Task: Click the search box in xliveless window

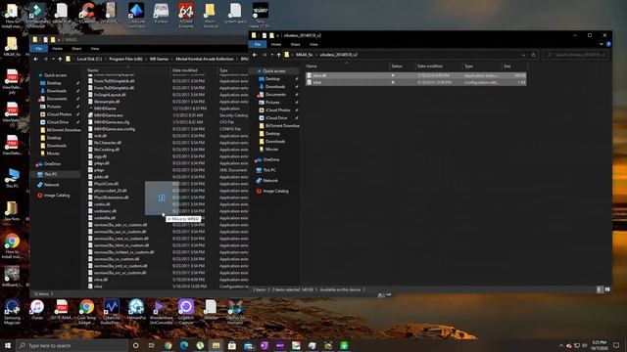Action: pyautogui.click(x=576, y=55)
